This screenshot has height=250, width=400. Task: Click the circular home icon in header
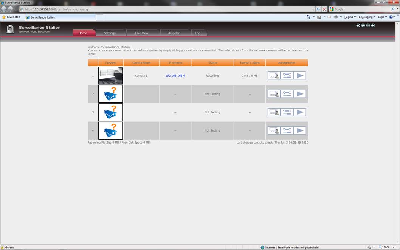pyautogui.click(x=363, y=25)
